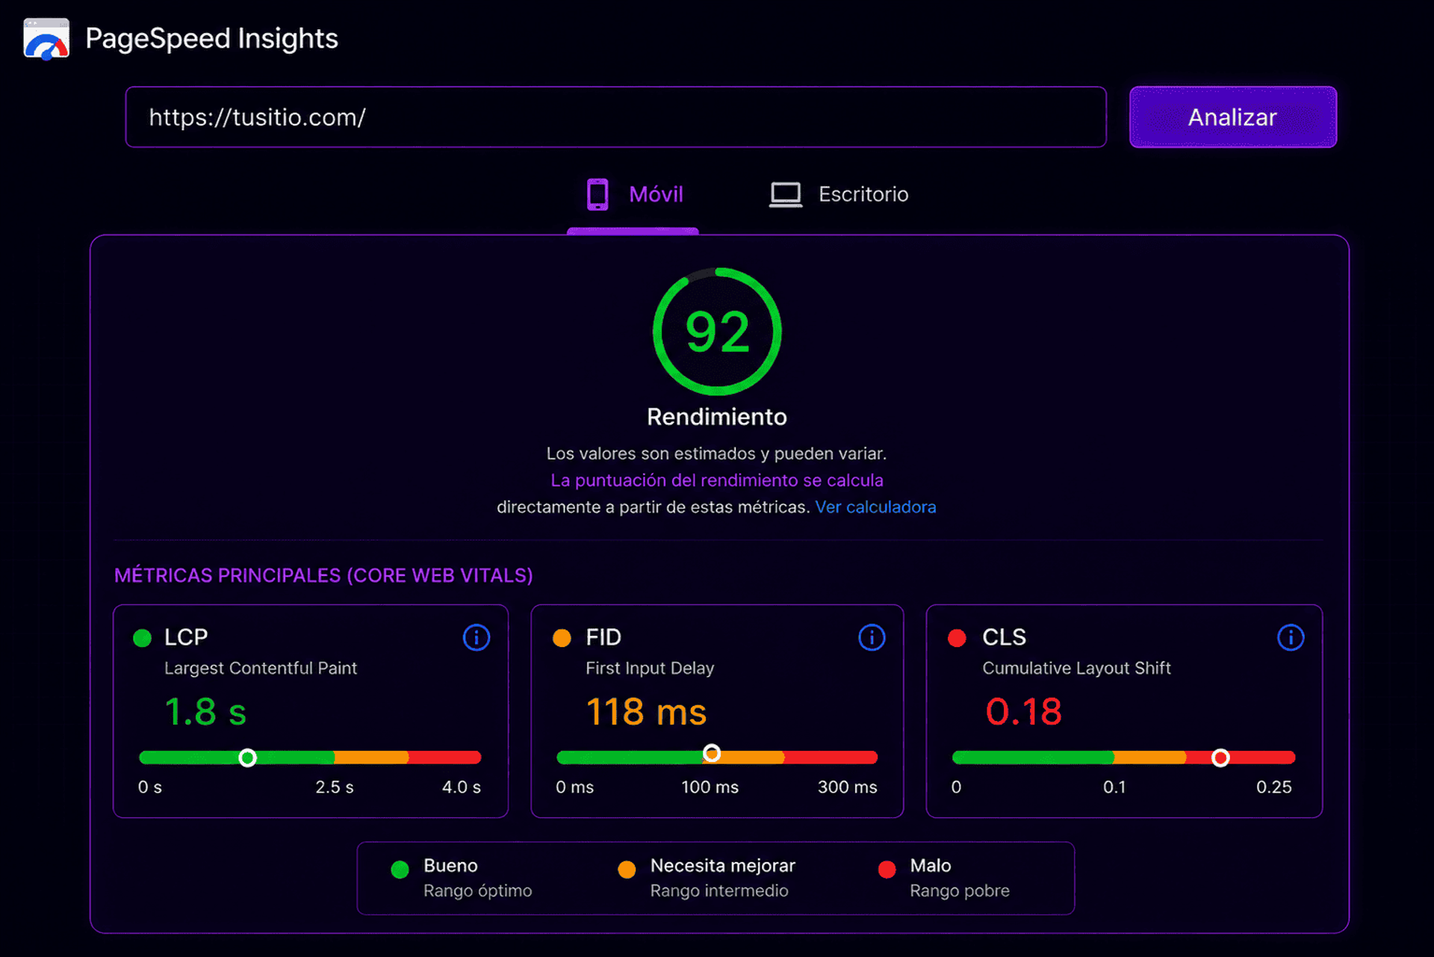Click the Rendimiento heading
This screenshot has height=957, width=1434.
point(717,417)
